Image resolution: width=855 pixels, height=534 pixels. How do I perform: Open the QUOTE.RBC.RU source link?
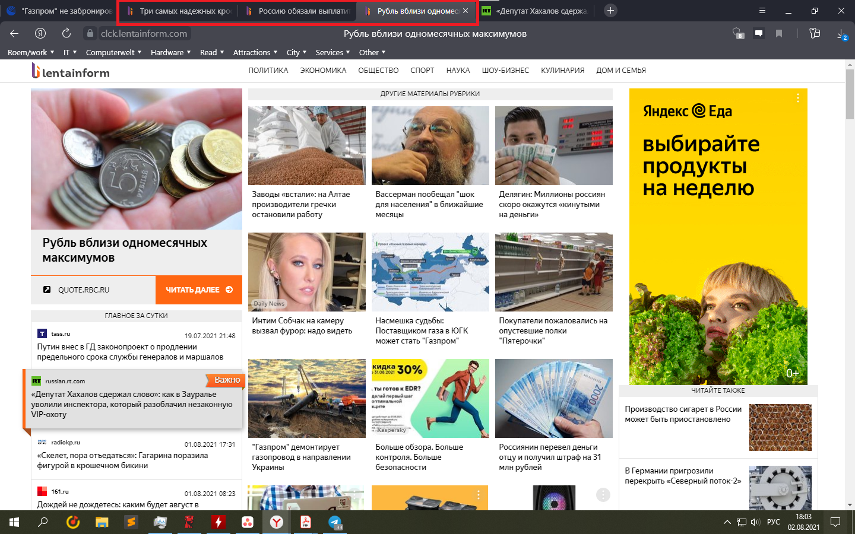pyautogui.click(x=84, y=290)
